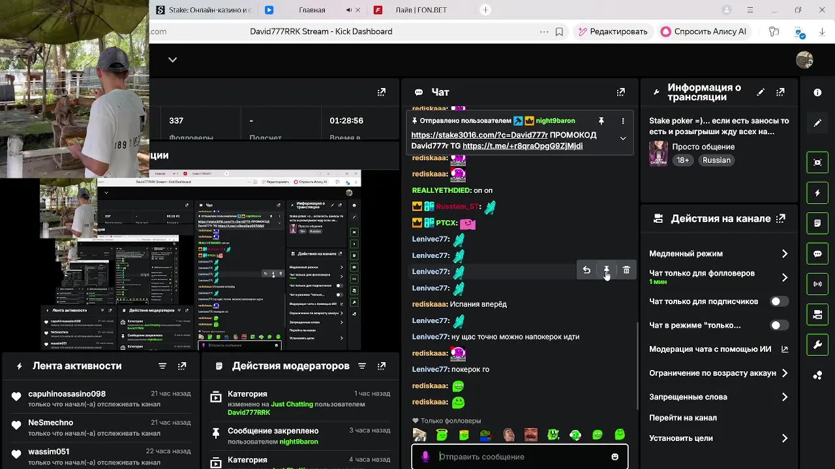Pop out the Действия на канале panel
835x469 pixels.
(x=780, y=219)
